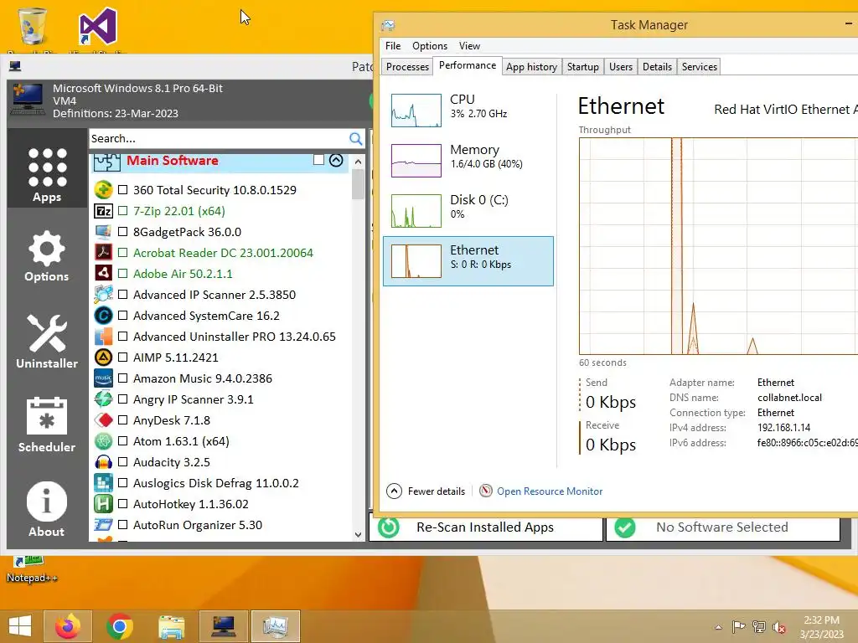The image size is (858, 643).
Task: Open the Recycle Bin desktop icon
Action: [32, 28]
